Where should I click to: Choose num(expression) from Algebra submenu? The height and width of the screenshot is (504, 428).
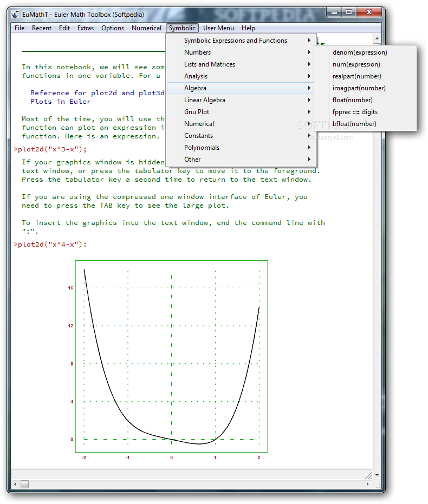coord(365,64)
